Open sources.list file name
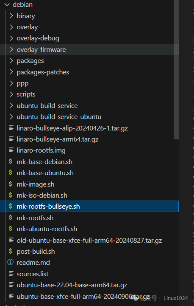Screen dimensions: 194x306 (33, 274)
